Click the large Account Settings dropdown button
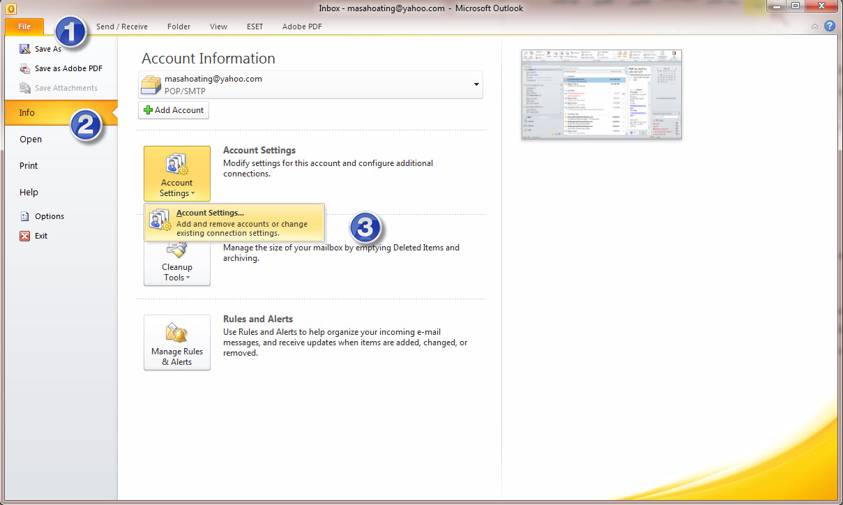The width and height of the screenshot is (843, 505). coord(177,174)
